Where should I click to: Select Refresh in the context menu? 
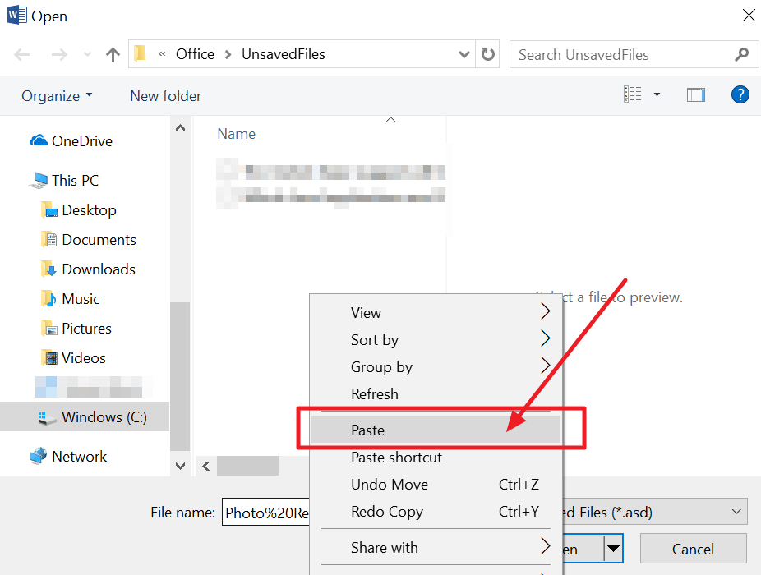click(374, 394)
